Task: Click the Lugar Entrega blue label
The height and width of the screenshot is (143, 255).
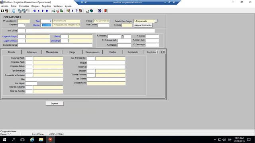Action: (x=10, y=41)
